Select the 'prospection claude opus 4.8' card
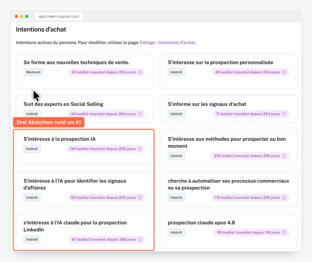The image size is (312, 262). tap(229, 231)
